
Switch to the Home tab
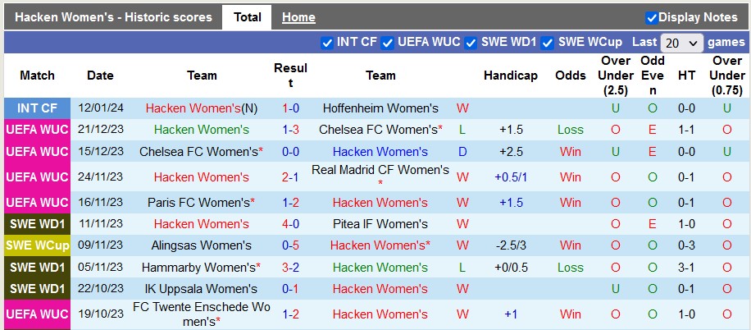click(x=298, y=17)
